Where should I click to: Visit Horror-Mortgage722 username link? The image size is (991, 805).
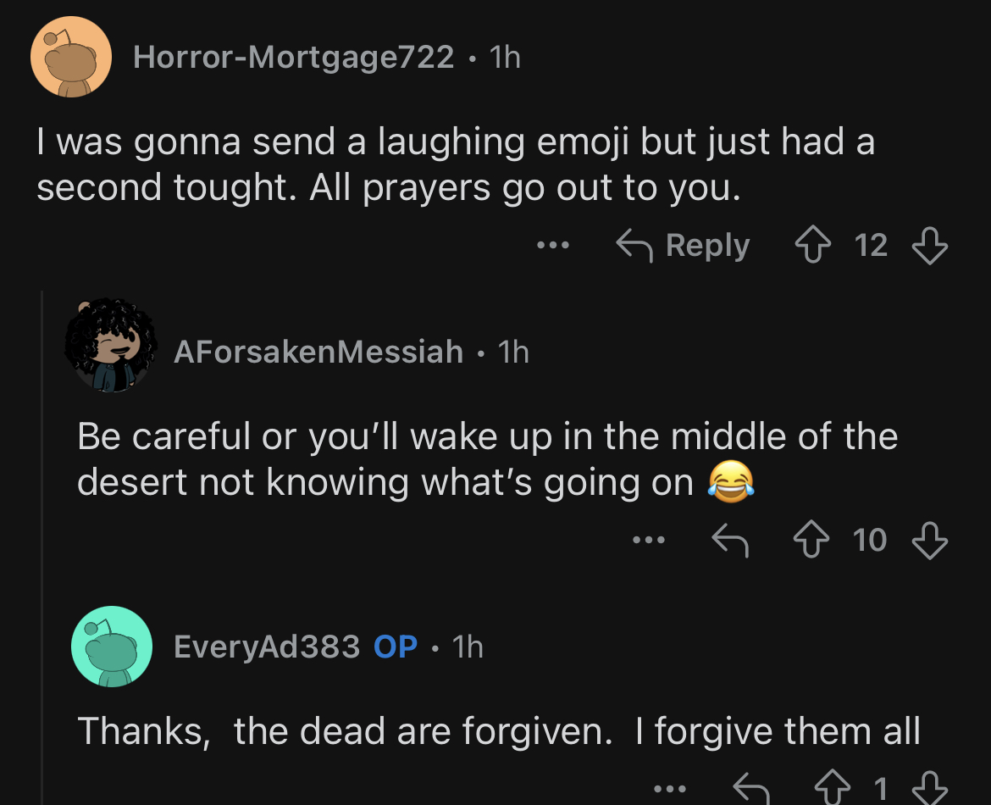[x=293, y=58]
